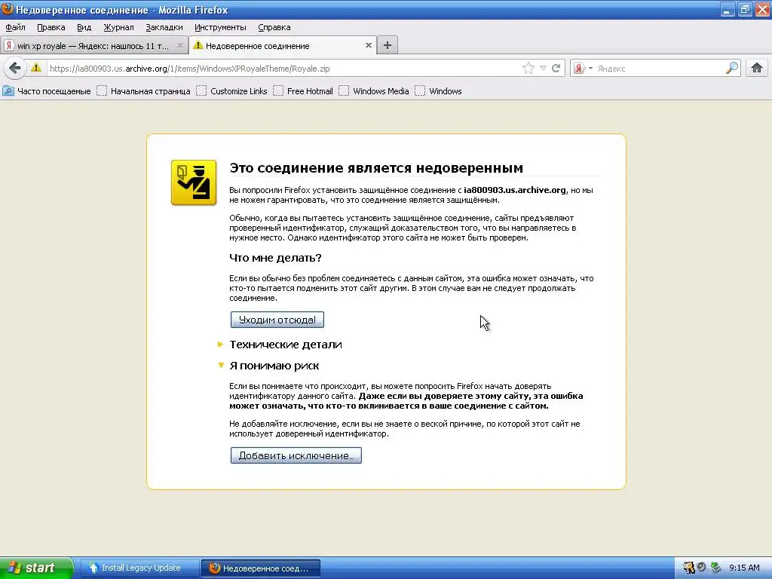Image resolution: width=772 pixels, height=579 pixels.
Task: Click the Часто посещаемые folder icon
Action: 8,91
